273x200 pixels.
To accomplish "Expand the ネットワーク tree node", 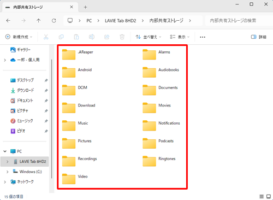I will pos(5,182).
